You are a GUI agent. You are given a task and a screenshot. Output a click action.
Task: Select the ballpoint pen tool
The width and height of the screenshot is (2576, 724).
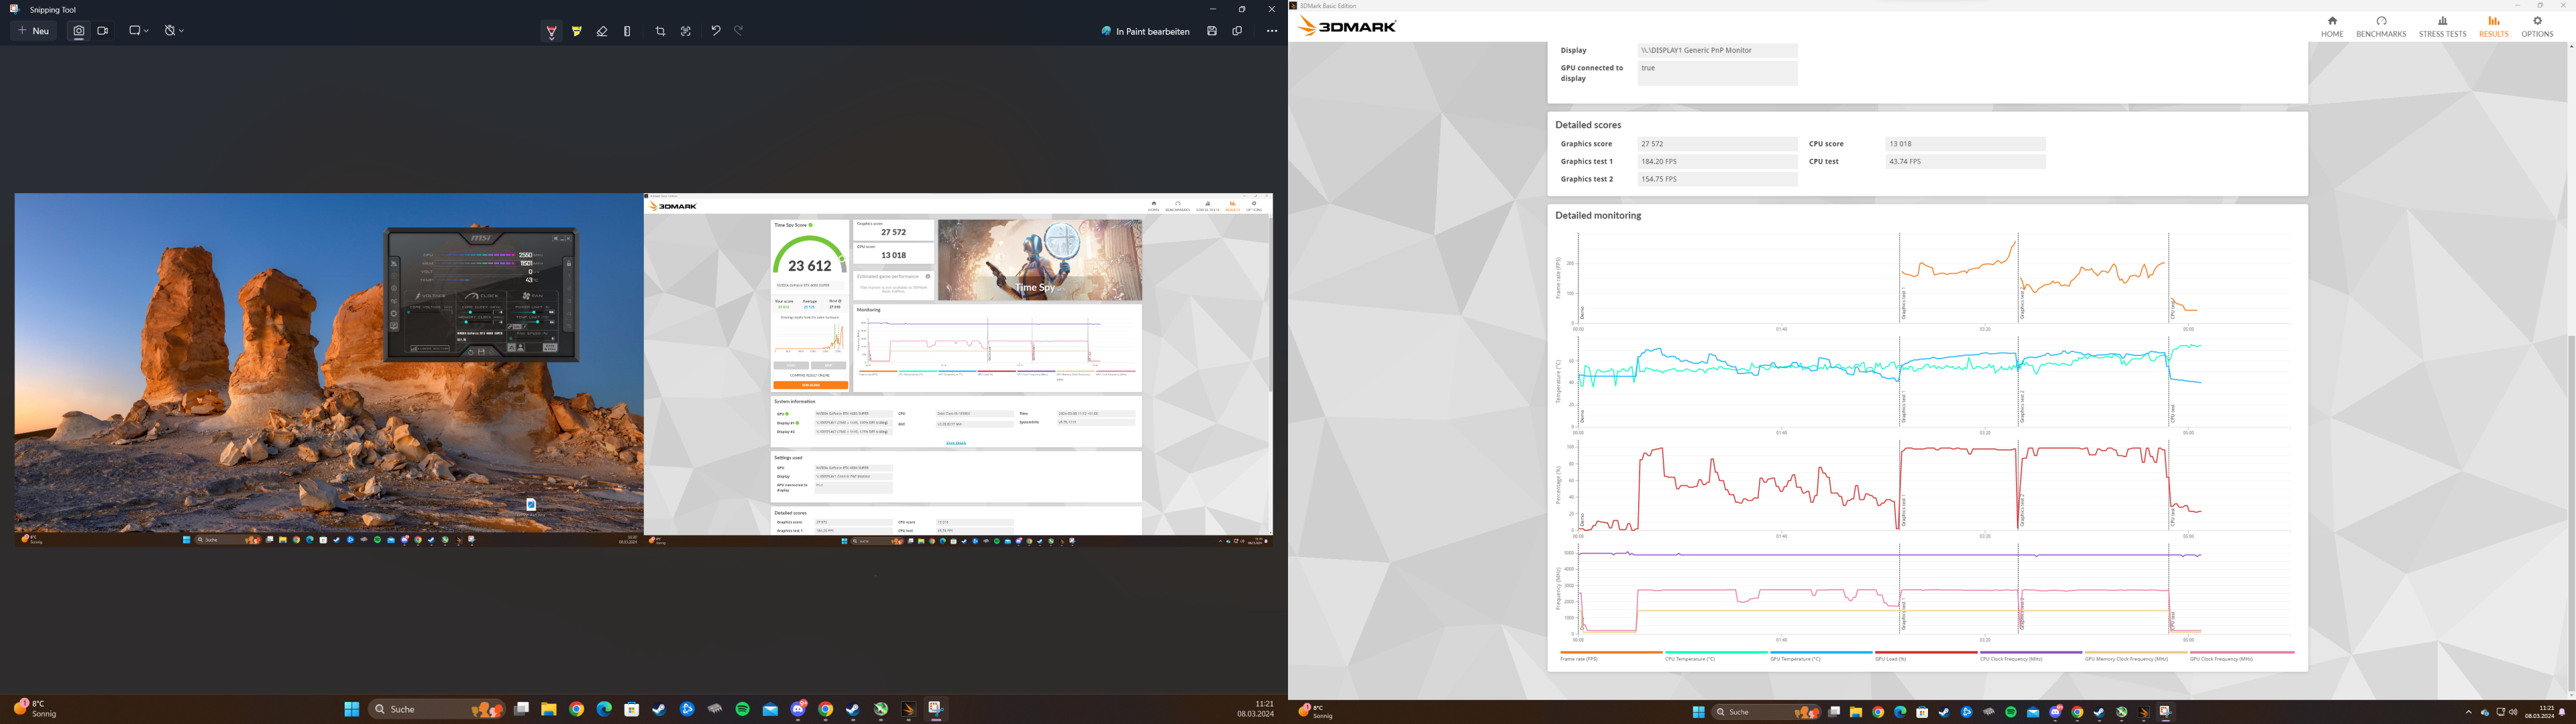pos(551,31)
